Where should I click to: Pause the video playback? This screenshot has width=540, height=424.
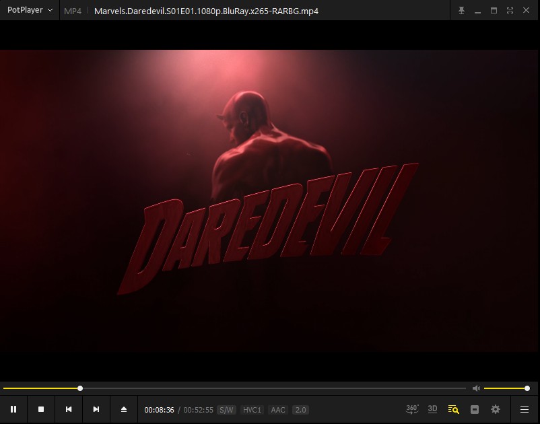[13, 409]
